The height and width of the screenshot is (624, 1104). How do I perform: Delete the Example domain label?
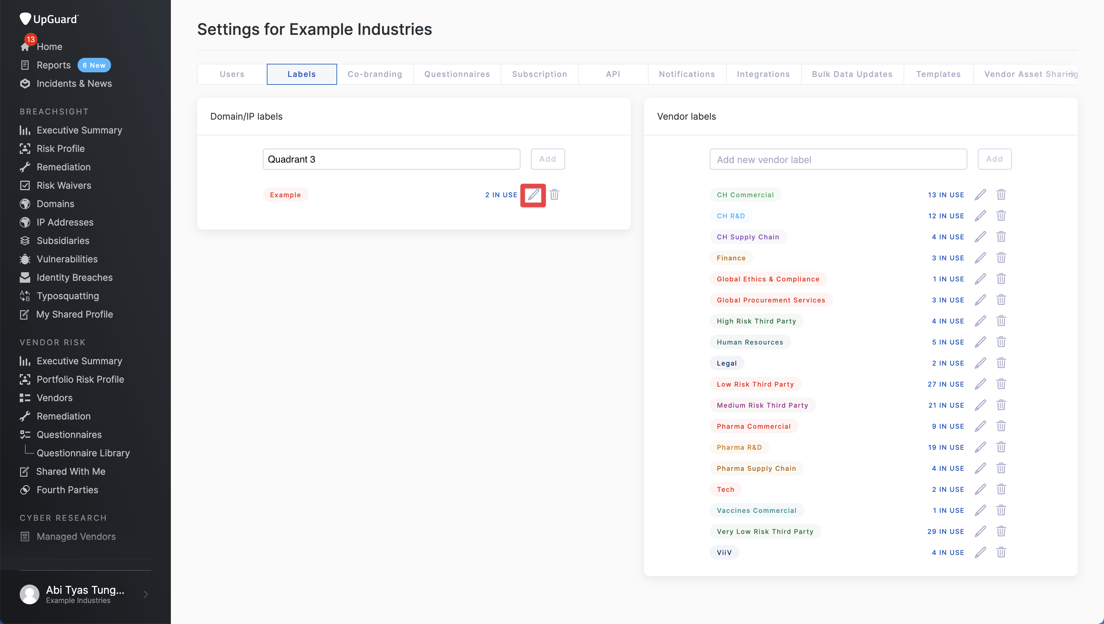[x=554, y=195]
